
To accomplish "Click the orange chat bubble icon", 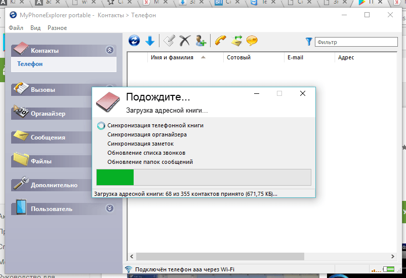I will pos(252,41).
